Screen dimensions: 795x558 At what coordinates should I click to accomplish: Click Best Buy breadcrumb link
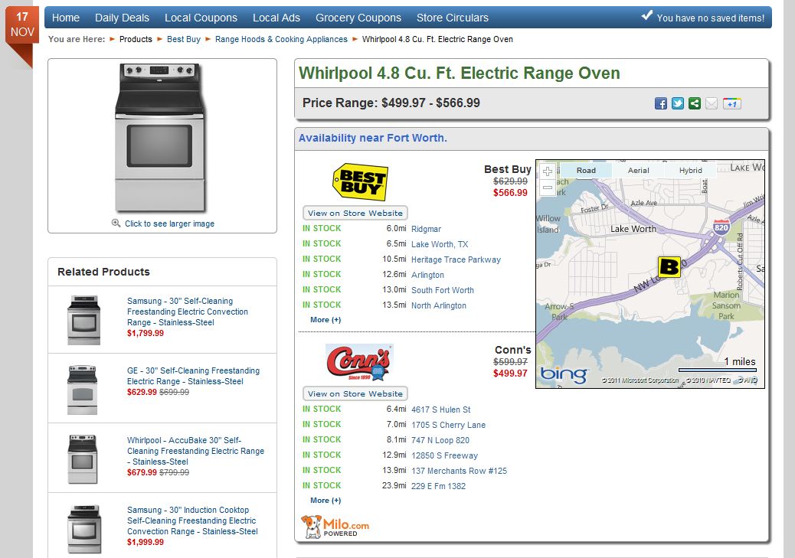(184, 39)
